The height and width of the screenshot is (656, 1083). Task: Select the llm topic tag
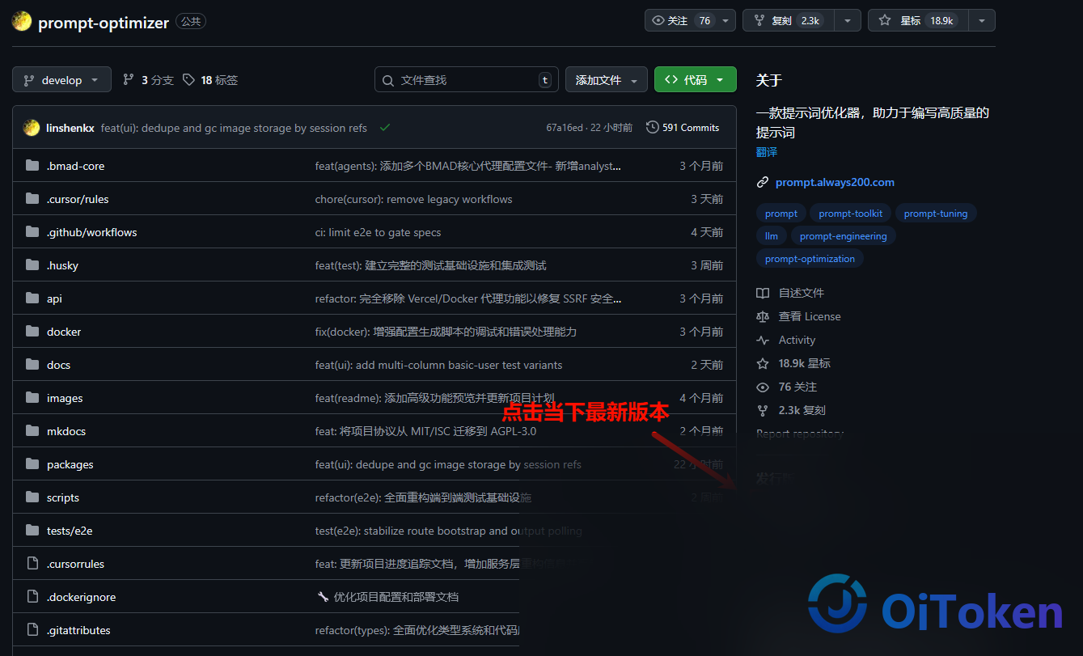[x=772, y=236]
